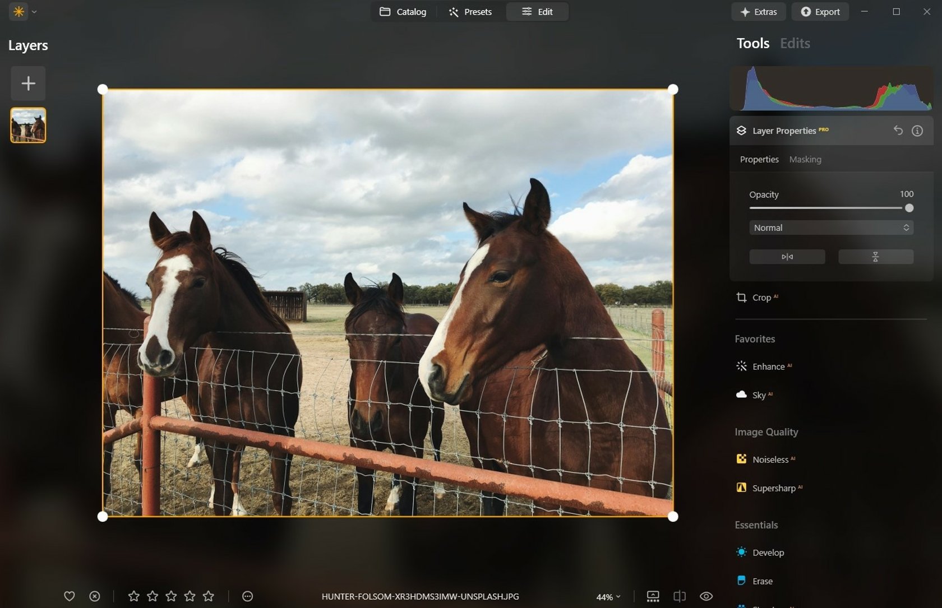Click the Opacity slider handle
The height and width of the screenshot is (608, 942).
(909, 208)
